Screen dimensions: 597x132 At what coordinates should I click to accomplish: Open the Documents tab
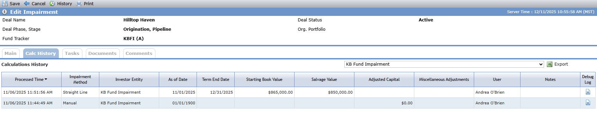coord(102,53)
